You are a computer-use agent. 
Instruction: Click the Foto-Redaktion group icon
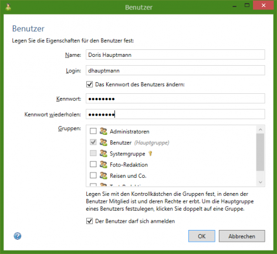tap(103, 164)
